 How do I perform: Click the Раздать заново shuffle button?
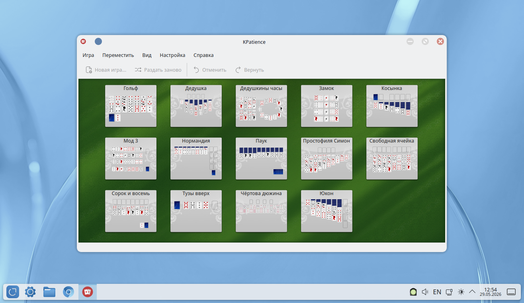158,70
